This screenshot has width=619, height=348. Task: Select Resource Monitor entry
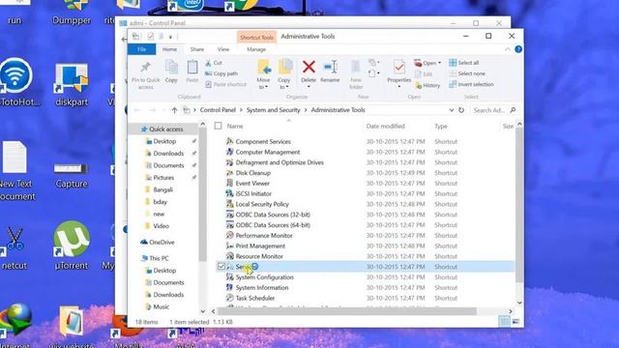click(259, 256)
